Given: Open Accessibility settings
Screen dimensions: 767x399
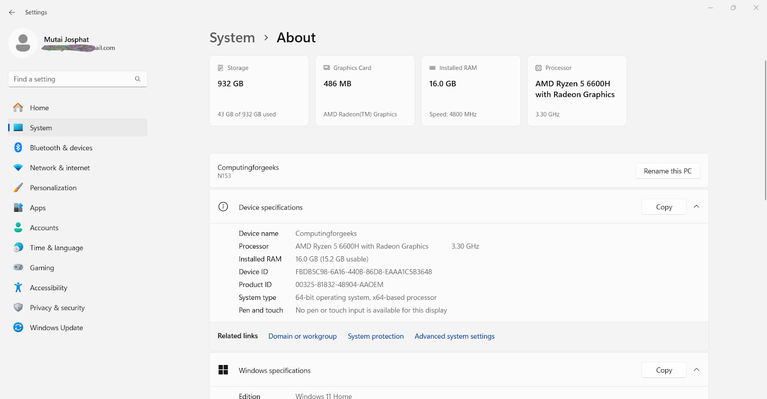Looking at the screenshot, I should [x=78, y=288].
